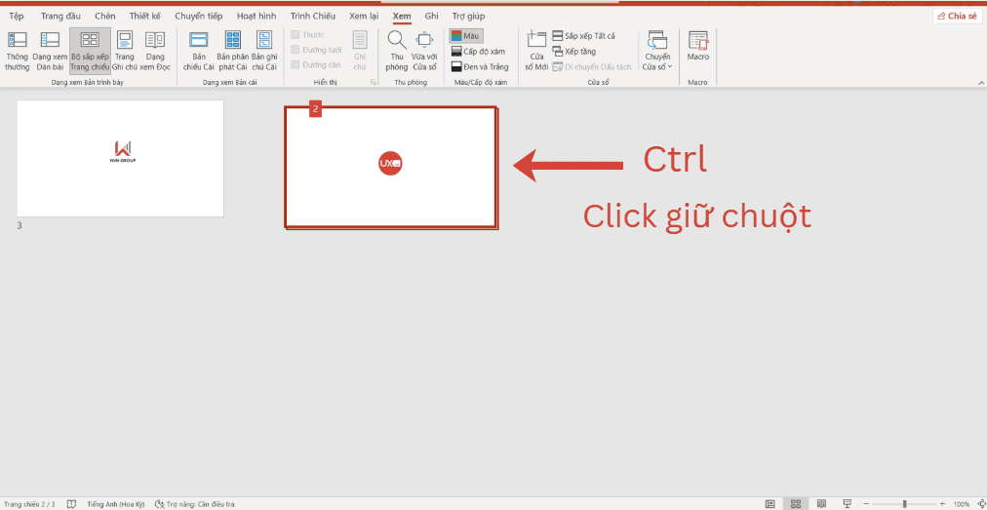The image size is (987, 510).
Task: Switch to Dạng xem Đọc reading view
Action: (x=155, y=51)
